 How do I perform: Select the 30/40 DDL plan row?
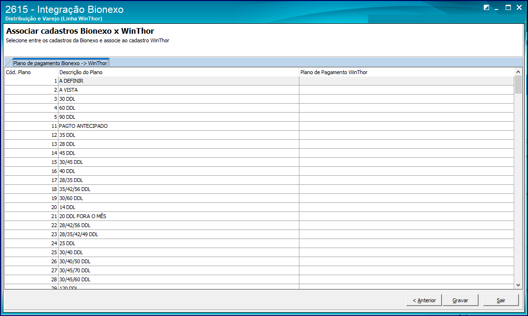pos(259,252)
